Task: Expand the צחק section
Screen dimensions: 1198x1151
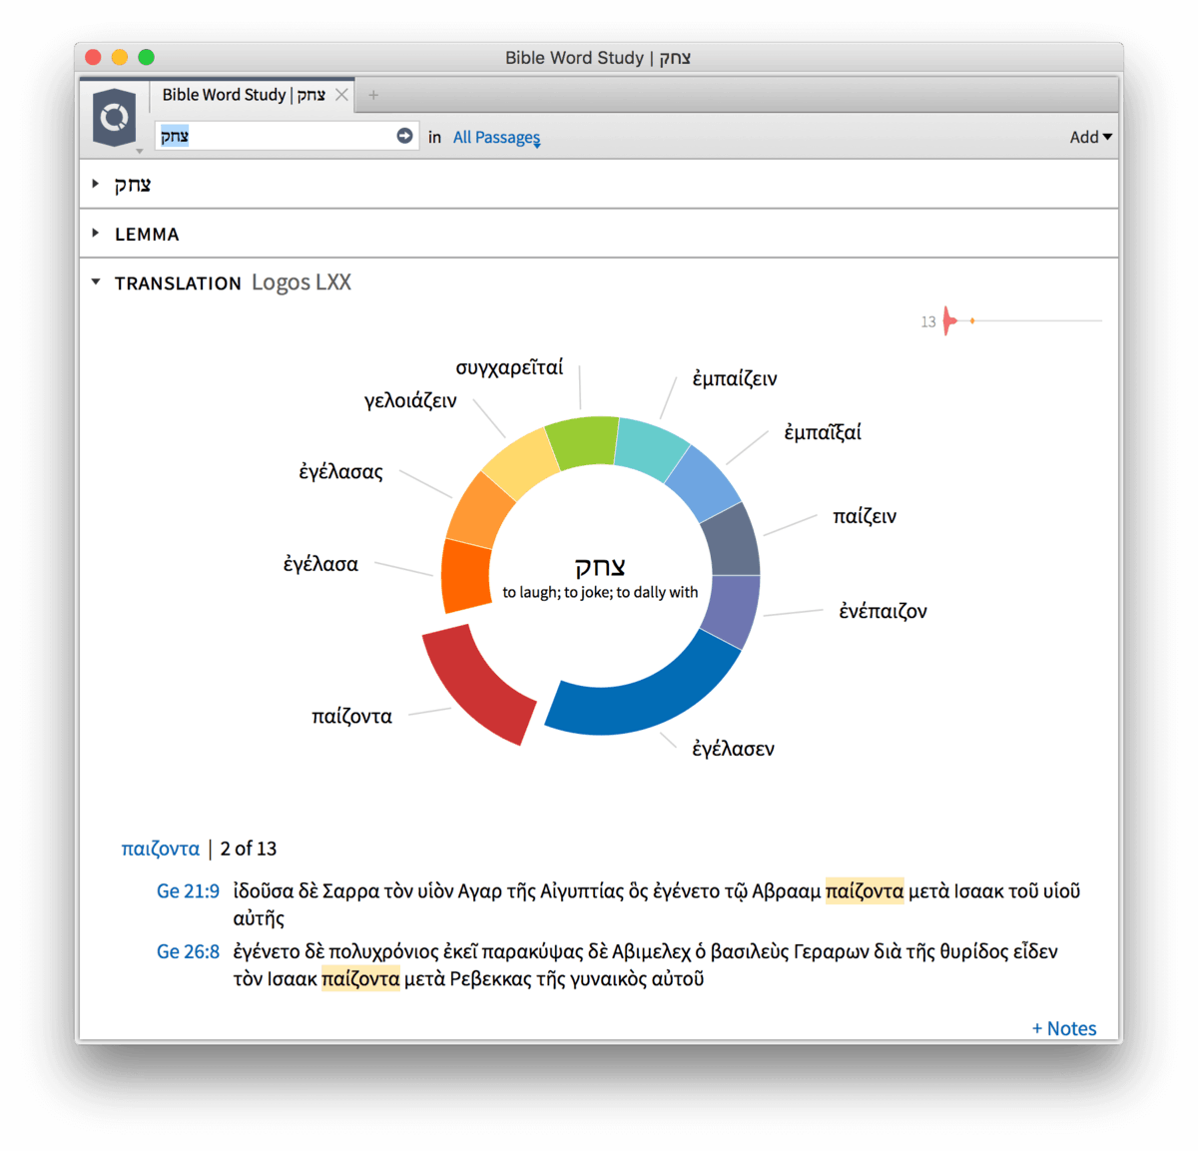Action: (x=96, y=184)
